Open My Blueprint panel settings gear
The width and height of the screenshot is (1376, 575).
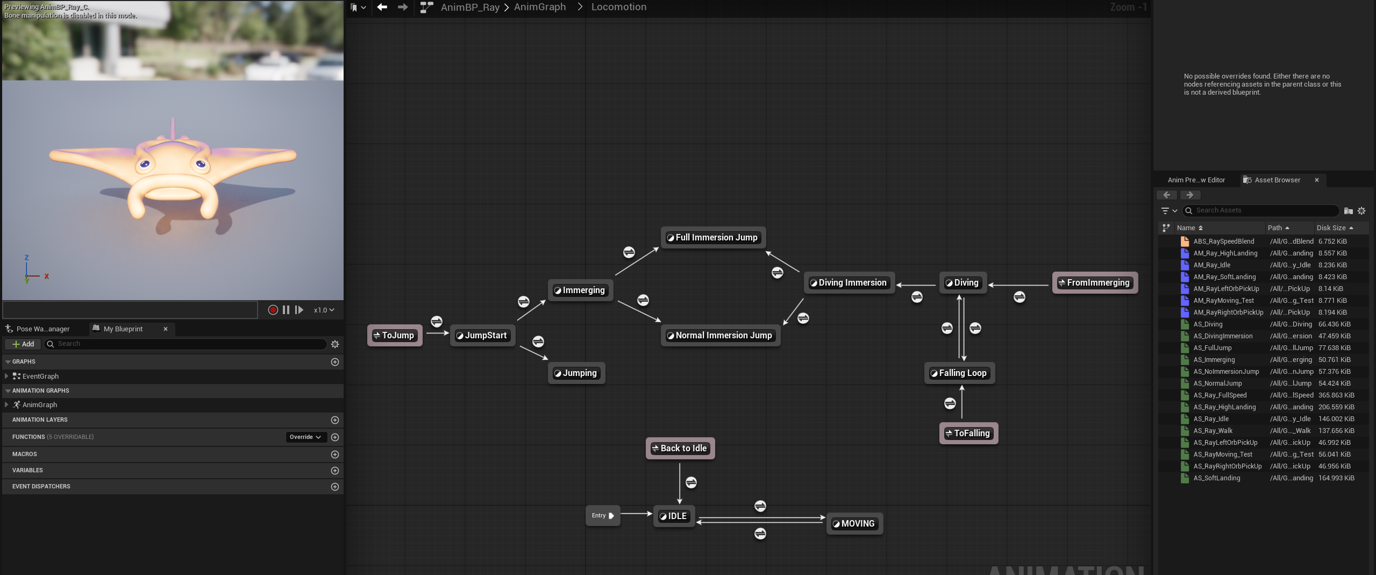pyautogui.click(x=335, y=344)
